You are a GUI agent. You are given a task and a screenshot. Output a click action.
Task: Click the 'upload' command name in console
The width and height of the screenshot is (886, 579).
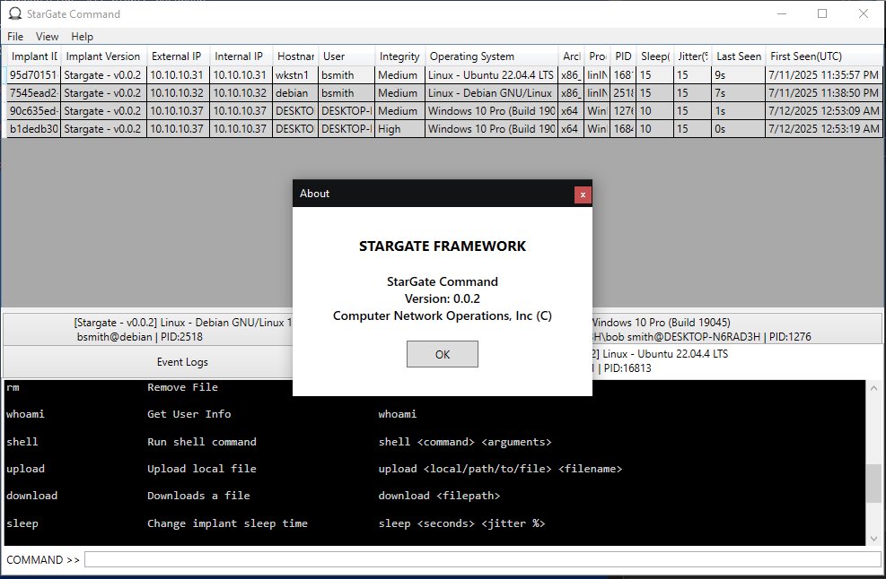tap(25, 469)
